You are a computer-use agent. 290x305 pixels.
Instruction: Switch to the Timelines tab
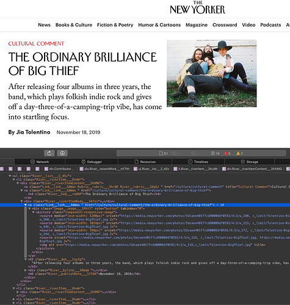(x=198, y=162)
